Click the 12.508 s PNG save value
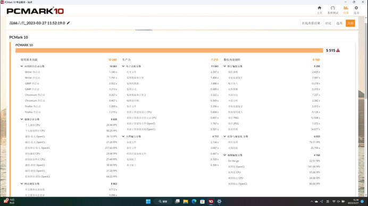Screen dimensions: 368x206 pos(315,118)
